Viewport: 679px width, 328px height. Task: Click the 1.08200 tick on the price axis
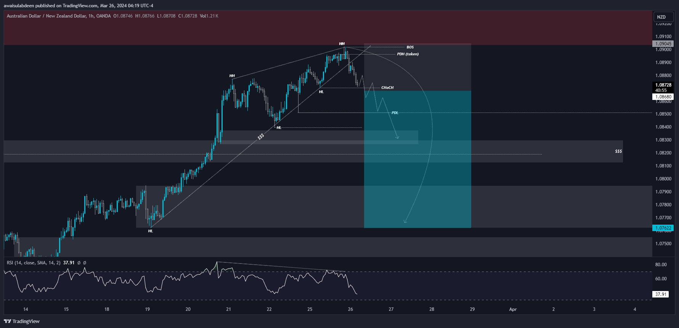tap(663, 153)
